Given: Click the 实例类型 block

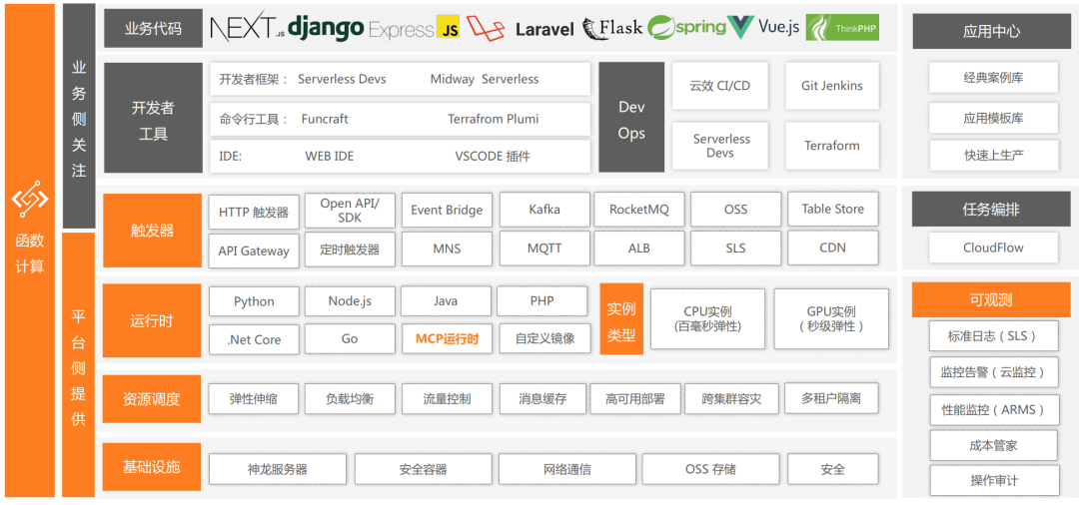Looking at the screenshot, I should [x=621, y=318].
